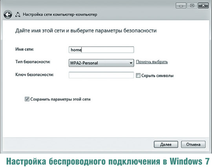
Task: Click into the empty security key field
Action: [x=101, y=75]
